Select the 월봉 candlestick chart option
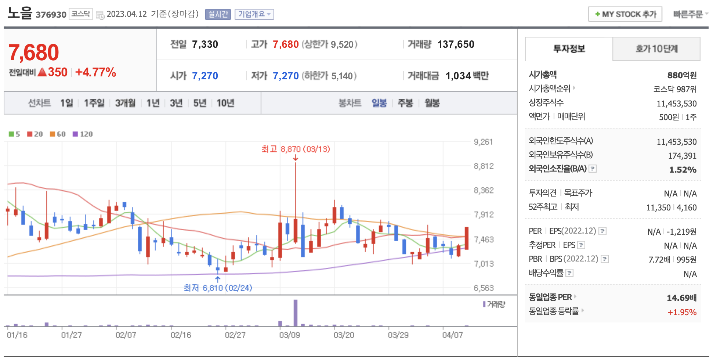Image resolution: width=713 pixels, height=357 pixels. coord(432,103)
